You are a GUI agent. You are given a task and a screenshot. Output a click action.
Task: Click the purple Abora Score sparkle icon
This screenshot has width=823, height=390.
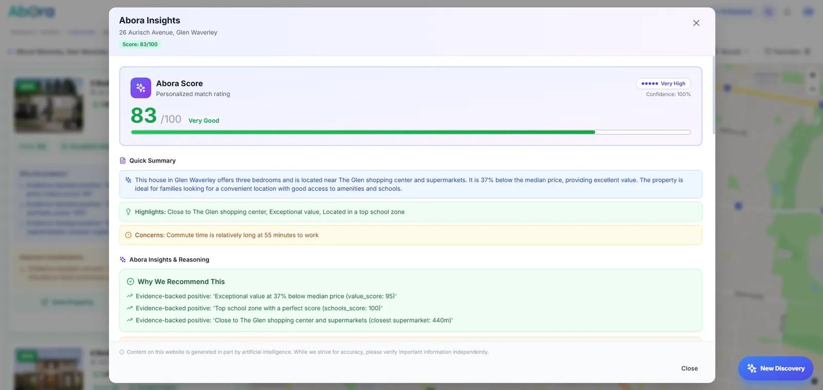[141, 88]
